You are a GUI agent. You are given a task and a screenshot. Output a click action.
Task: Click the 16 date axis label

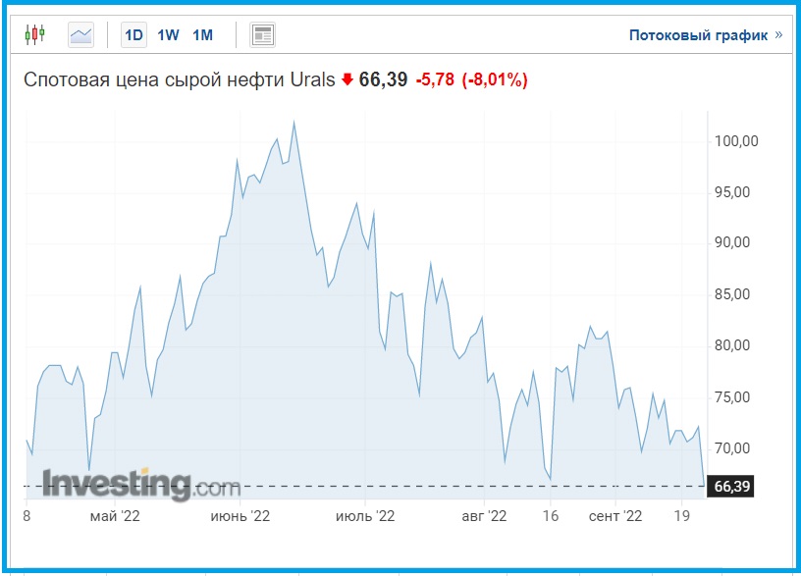click(x=550, y=516)
